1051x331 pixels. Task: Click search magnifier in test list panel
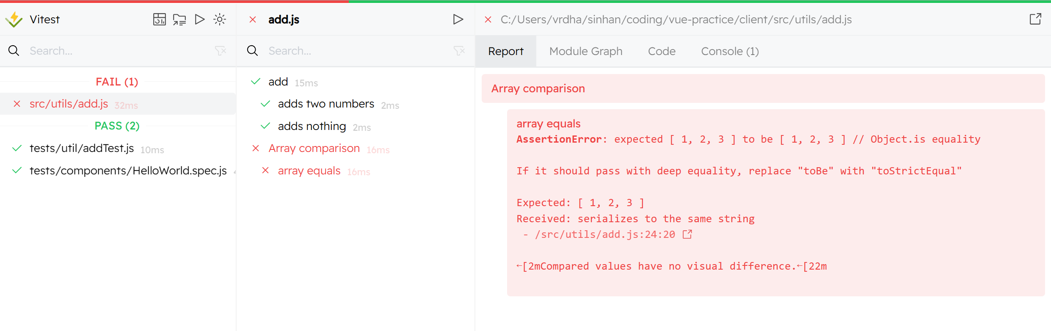(x=253, y=51)
